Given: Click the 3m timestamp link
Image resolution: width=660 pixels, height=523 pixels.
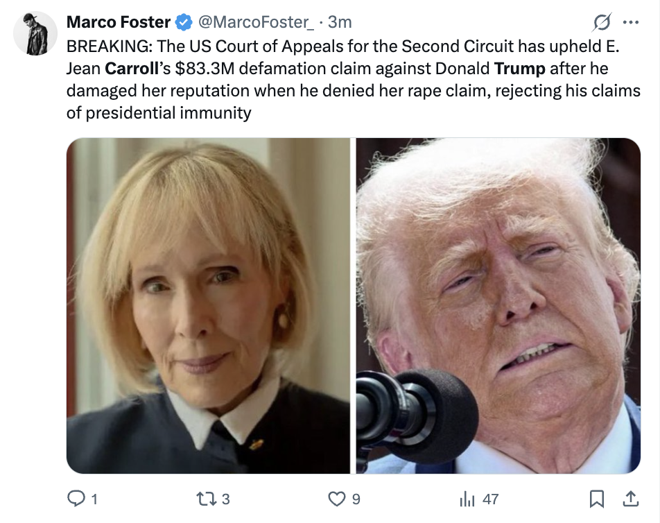Looking at the screenshot, I should [x=340, y=22].
